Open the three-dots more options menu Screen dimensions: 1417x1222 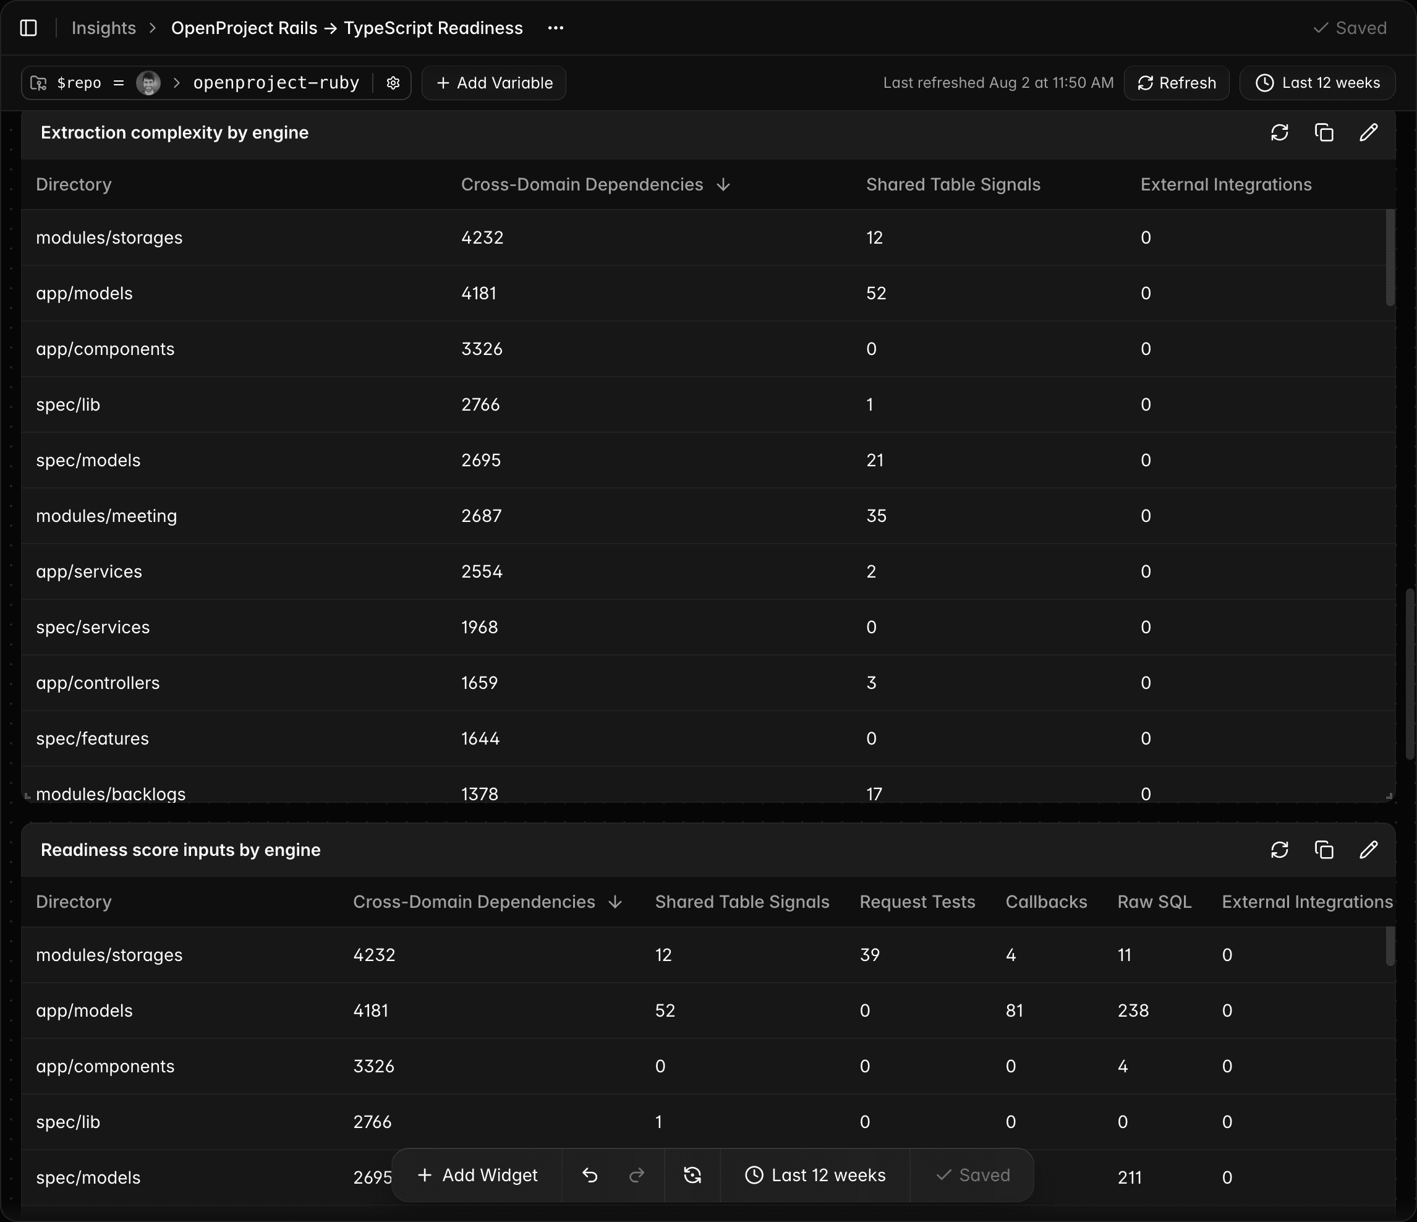click(x=555, y=28)
